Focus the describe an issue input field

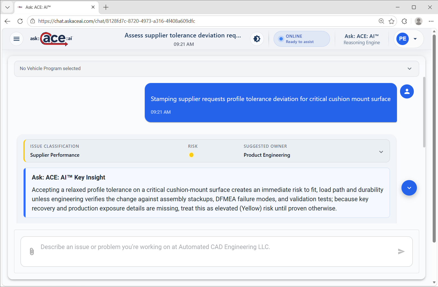click(x=216, y=252)
